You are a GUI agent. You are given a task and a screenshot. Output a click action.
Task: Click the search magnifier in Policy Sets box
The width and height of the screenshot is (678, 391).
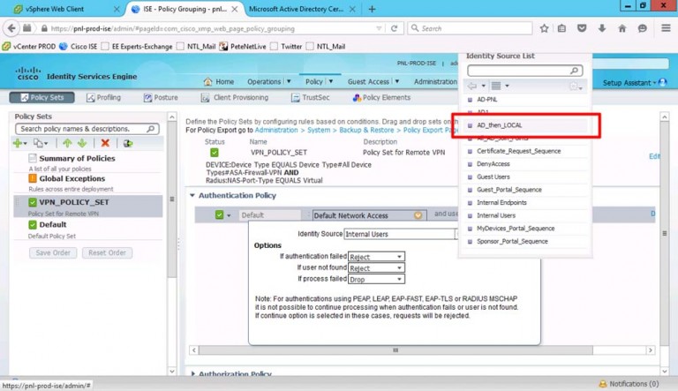151,129
